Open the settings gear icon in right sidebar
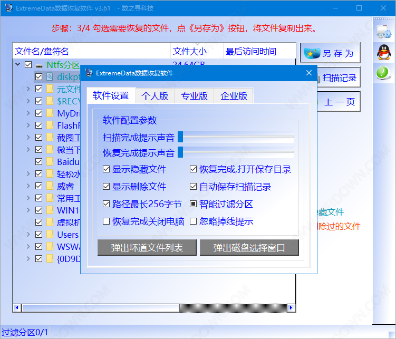The width and height of the screenshot is (396, 339). pyautogui.click(x=384, y=31)
